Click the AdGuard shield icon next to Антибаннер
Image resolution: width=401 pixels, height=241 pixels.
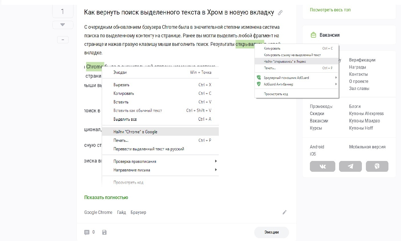tap(259, 84)
